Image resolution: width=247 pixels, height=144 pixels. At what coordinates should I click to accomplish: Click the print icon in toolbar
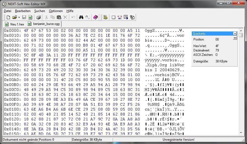coord(39,17)
